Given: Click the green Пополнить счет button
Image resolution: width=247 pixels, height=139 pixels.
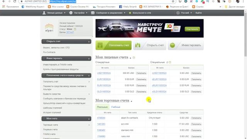Looking at the screenshot, I should click(113, 45).
